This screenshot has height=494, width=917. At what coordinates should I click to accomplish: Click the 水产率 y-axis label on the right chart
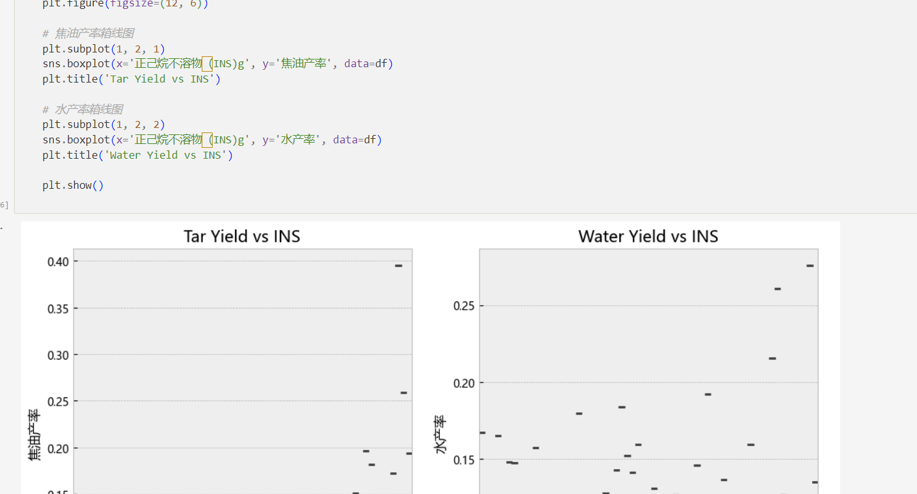click(441, 434)
